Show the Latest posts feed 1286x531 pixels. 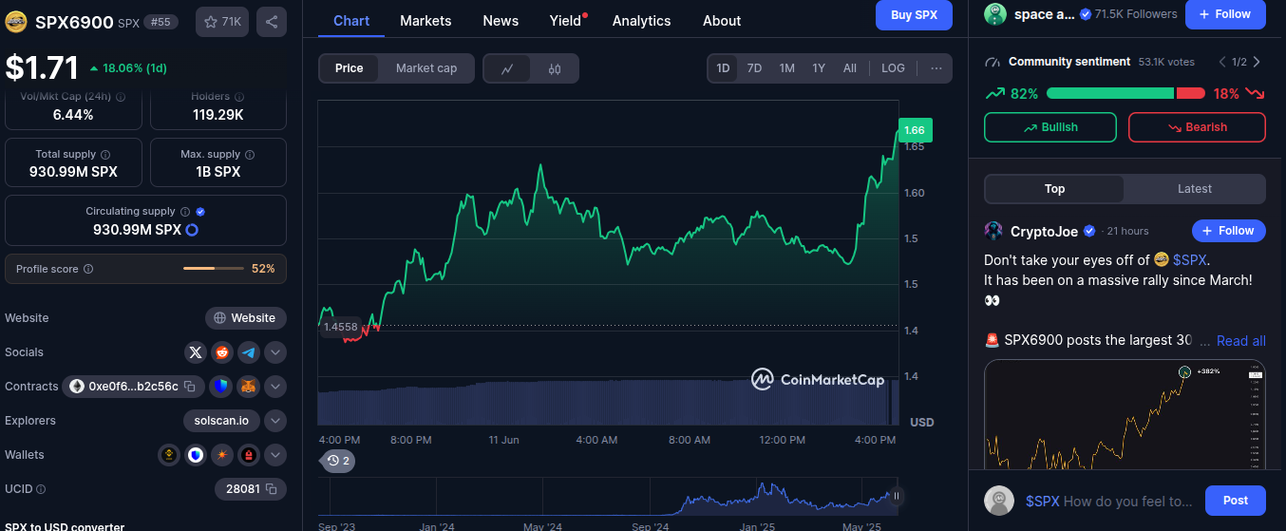point(1194,189)
